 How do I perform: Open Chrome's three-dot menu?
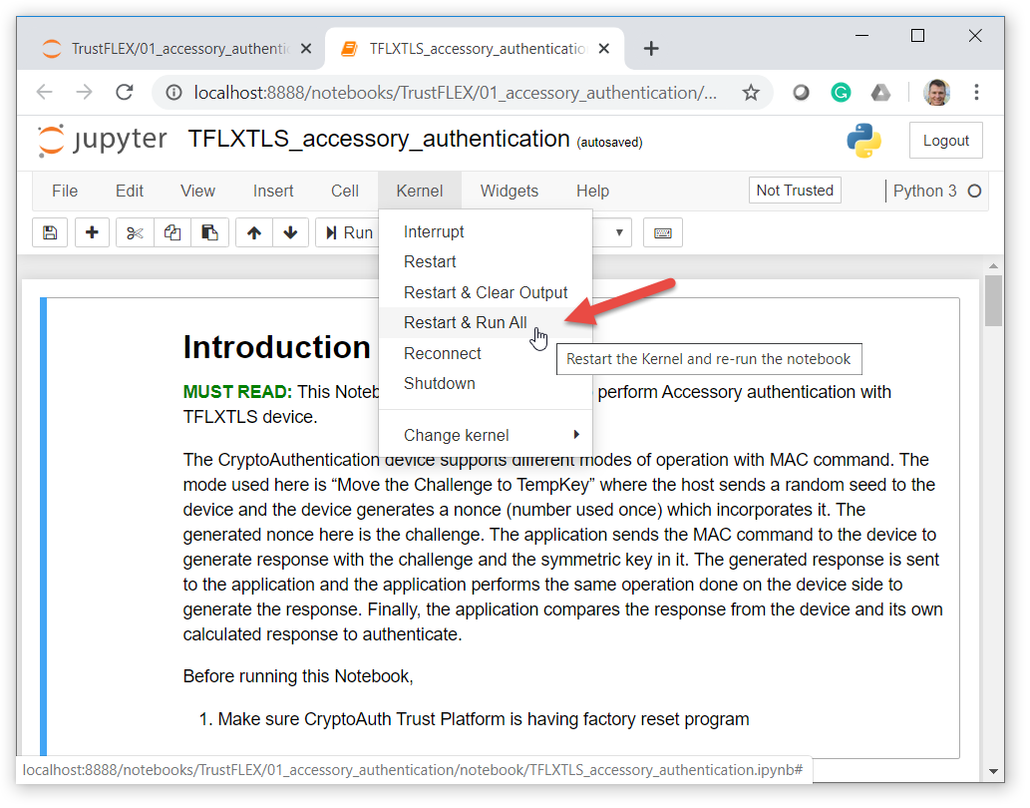pyautogui.click(x=976, y=93)
